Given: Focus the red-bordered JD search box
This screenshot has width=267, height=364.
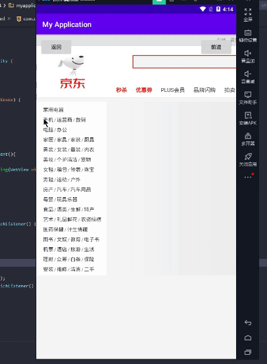Looking at the screenshot, I should click(x=184, y=62).
